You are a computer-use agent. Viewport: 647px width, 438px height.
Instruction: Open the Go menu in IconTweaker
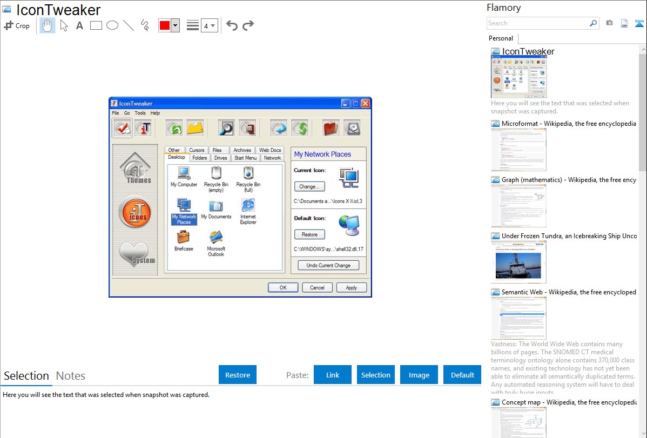pos(127,113)
